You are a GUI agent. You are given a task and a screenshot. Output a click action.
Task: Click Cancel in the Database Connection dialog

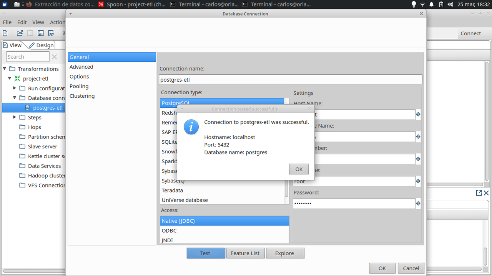(x=411, y=268)
